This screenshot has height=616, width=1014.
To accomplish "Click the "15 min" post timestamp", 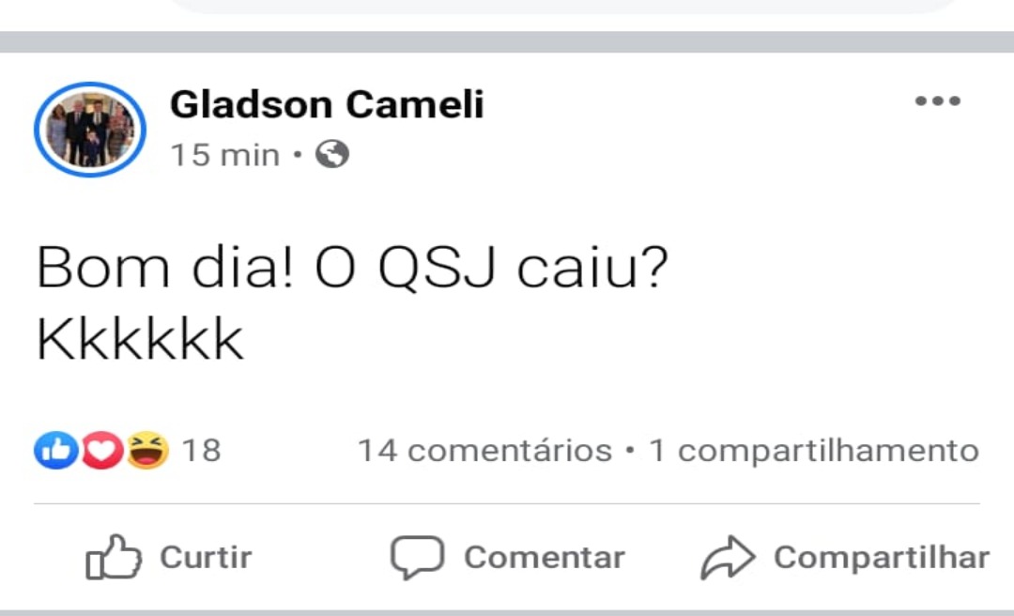I will click(x=225, y=155).
